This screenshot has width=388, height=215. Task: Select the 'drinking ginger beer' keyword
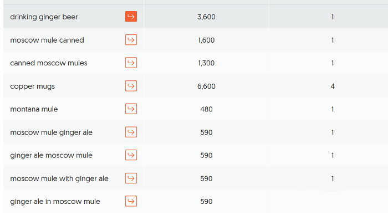point(44,17)
